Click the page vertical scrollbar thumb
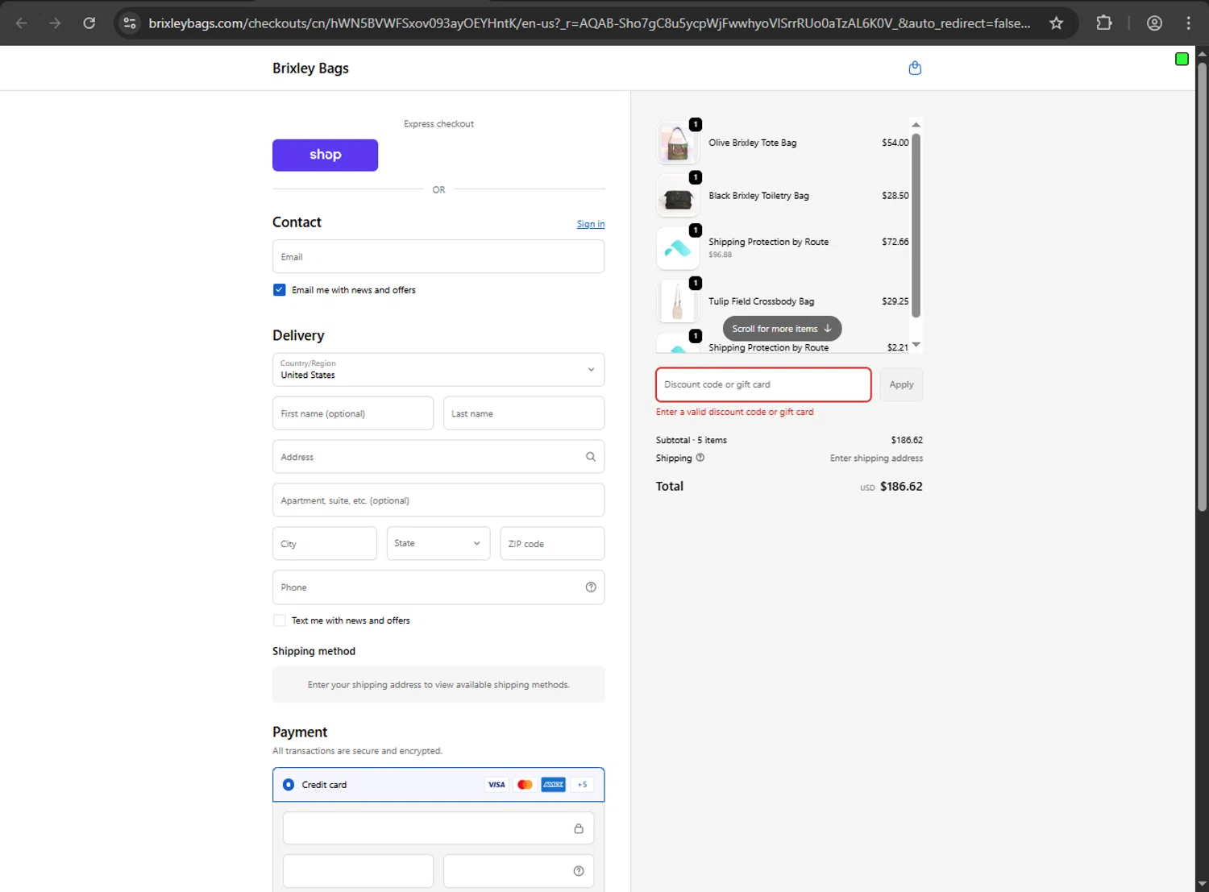Viewport: 1209px width, 892px height. point(1202,286)
